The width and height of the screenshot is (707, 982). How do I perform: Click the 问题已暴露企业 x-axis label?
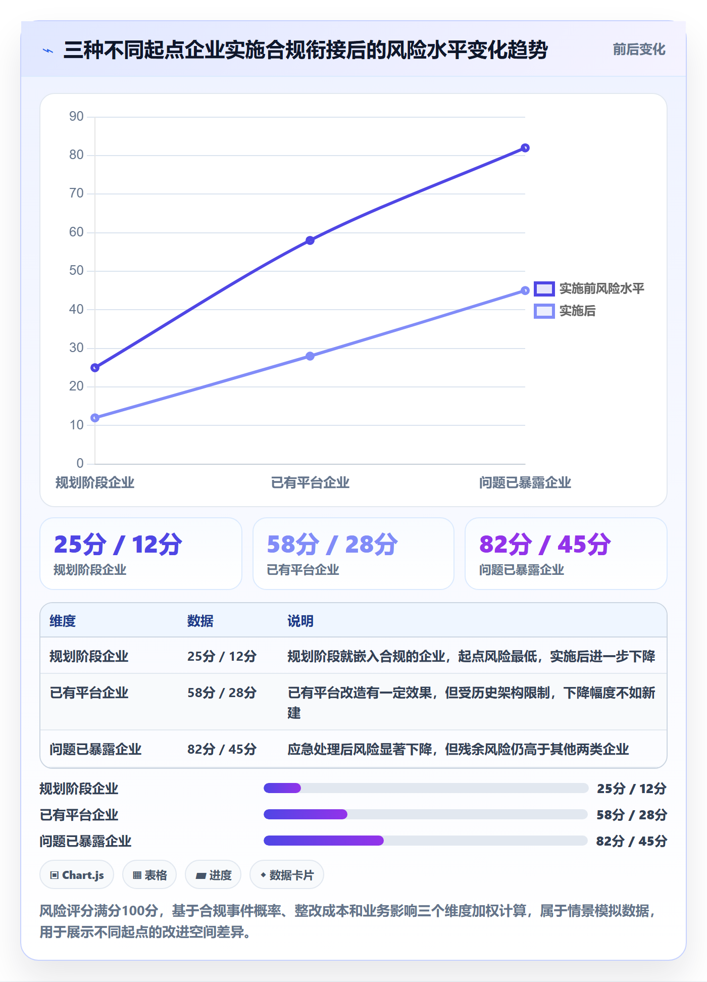pos(525,483)
